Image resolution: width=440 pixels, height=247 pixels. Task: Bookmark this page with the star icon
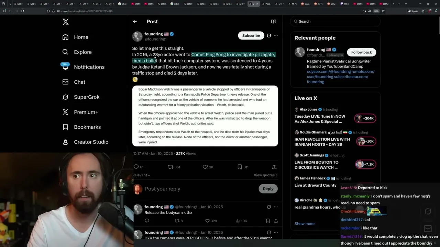click(x=383, y=11)
